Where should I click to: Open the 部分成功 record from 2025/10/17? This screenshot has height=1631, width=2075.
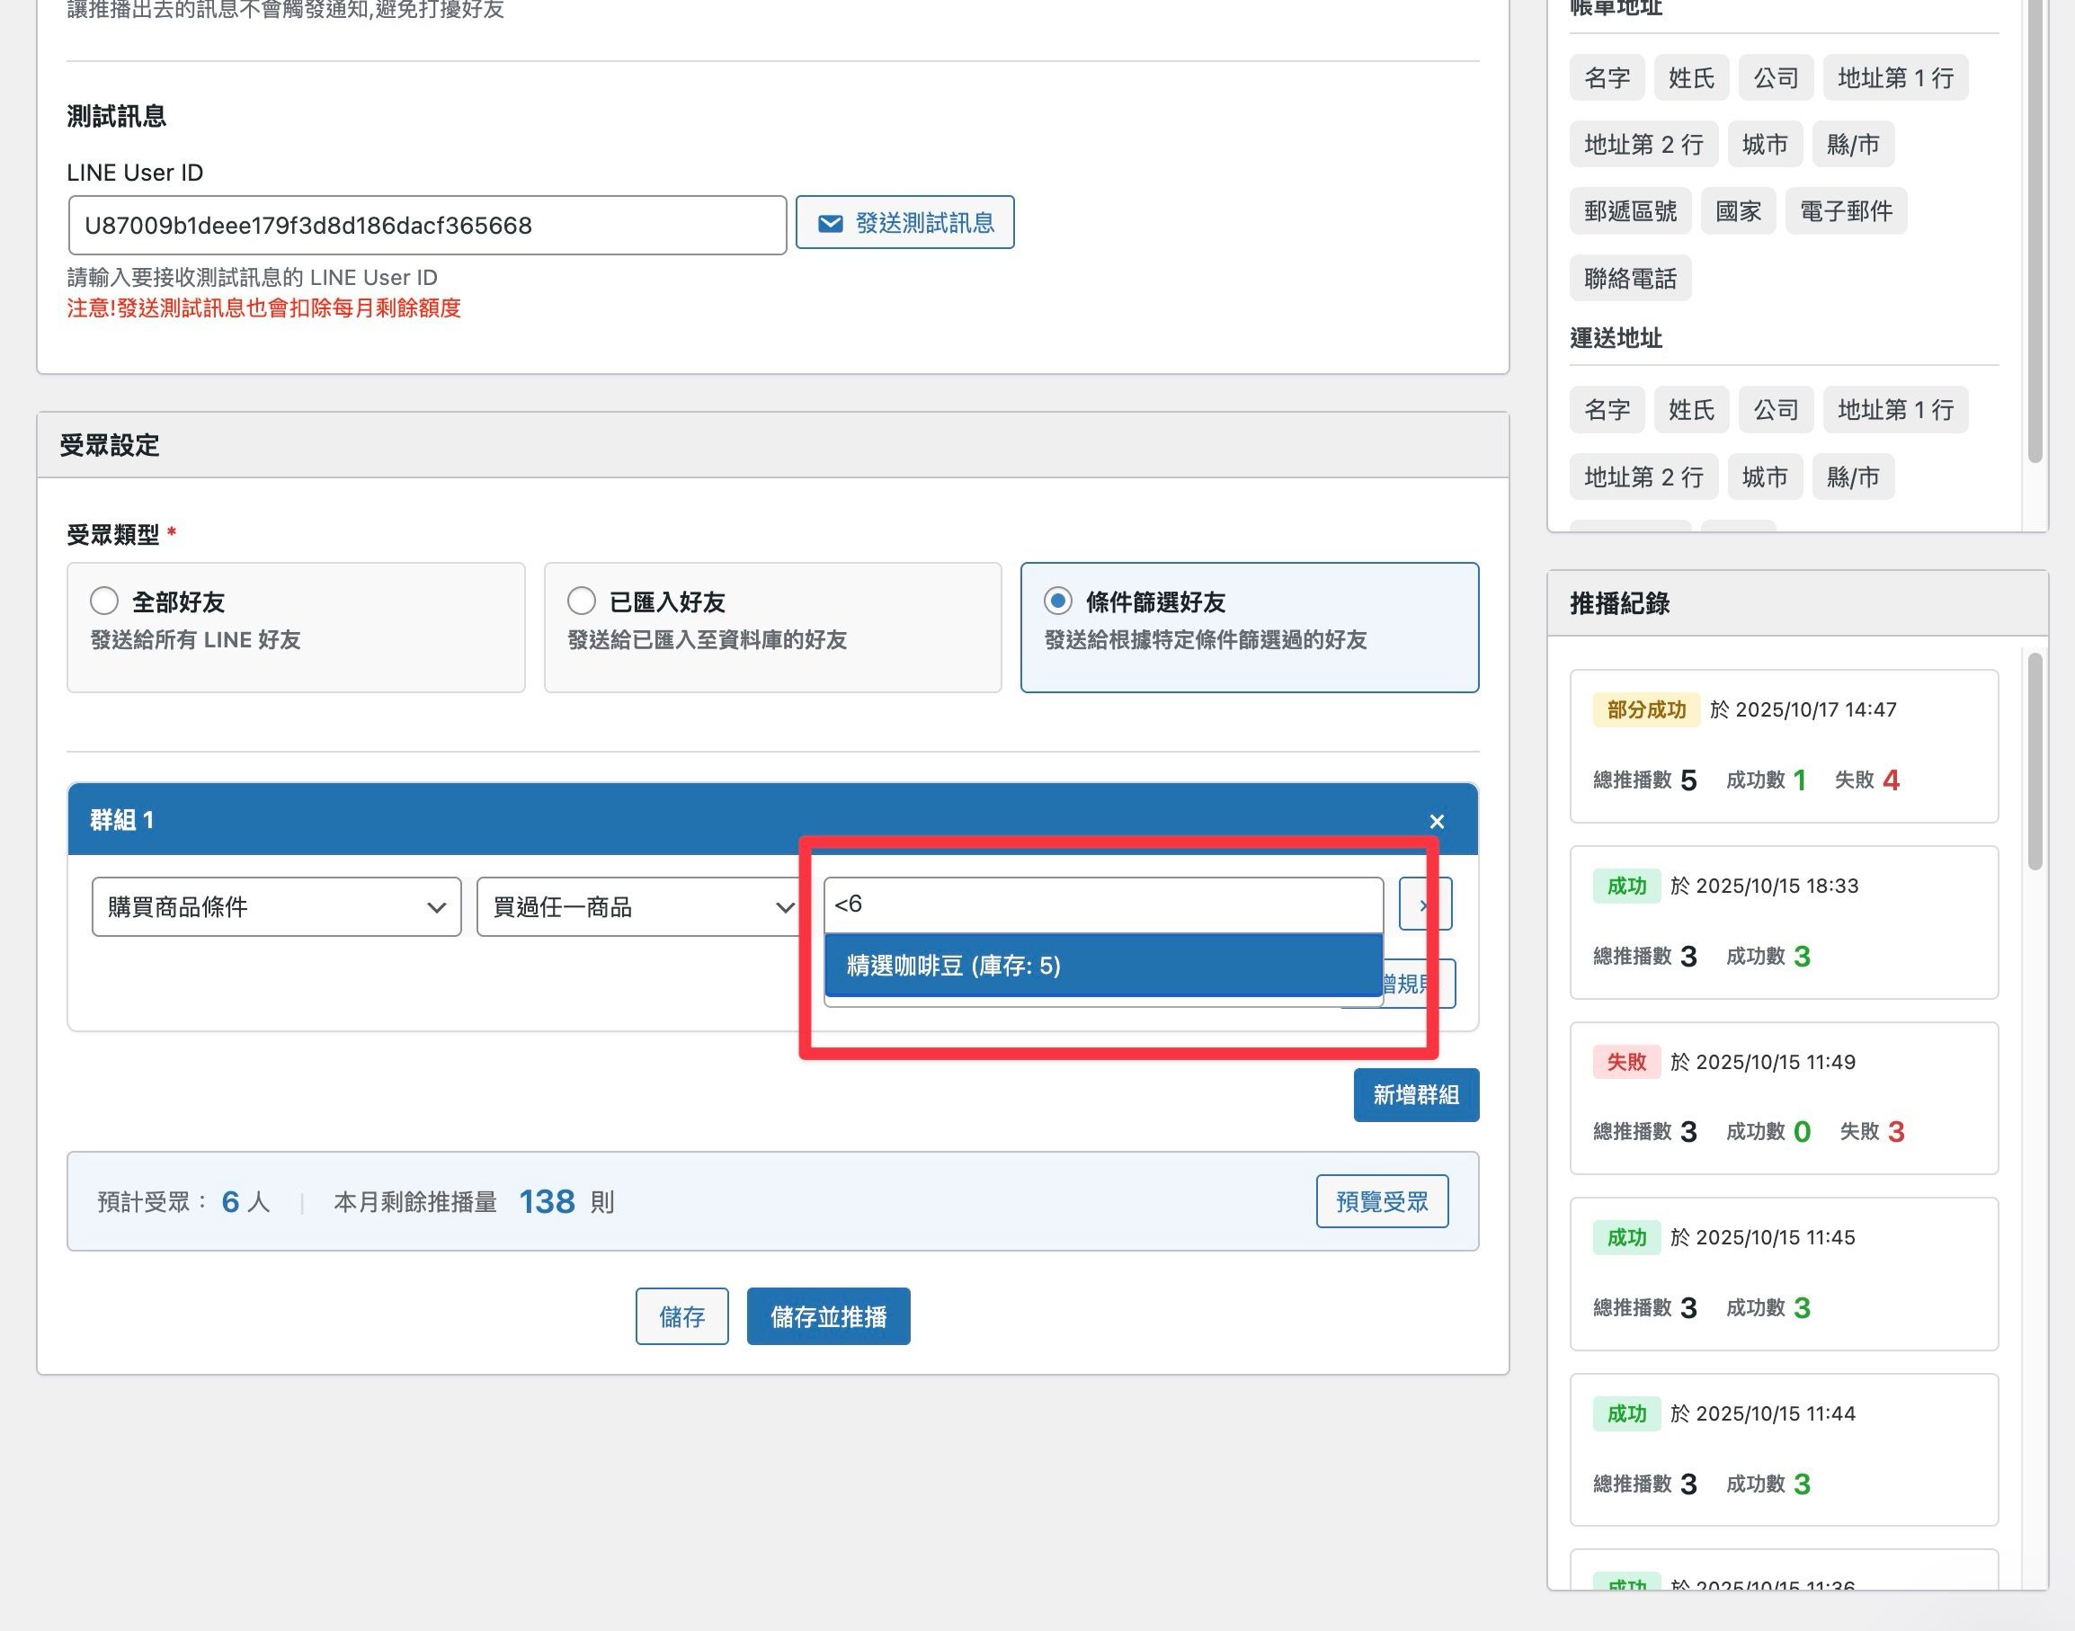click(x=1784, y=745)
